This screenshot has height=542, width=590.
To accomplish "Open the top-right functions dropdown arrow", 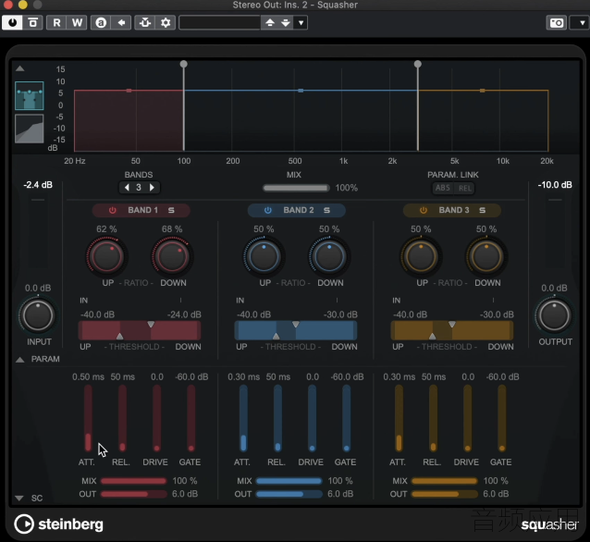I will tap(582, 23).
